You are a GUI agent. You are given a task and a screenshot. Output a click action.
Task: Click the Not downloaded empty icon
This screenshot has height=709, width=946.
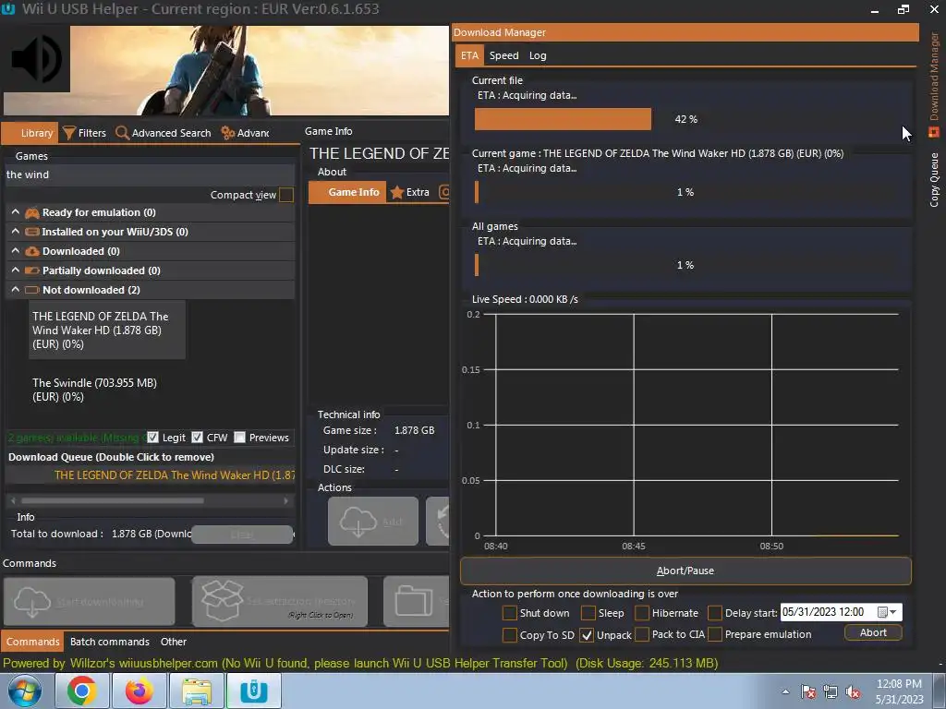(x=32, y=290)
